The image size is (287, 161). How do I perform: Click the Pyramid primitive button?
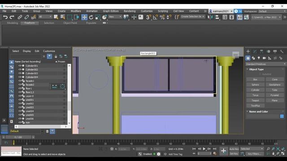[x=274, y=95]
